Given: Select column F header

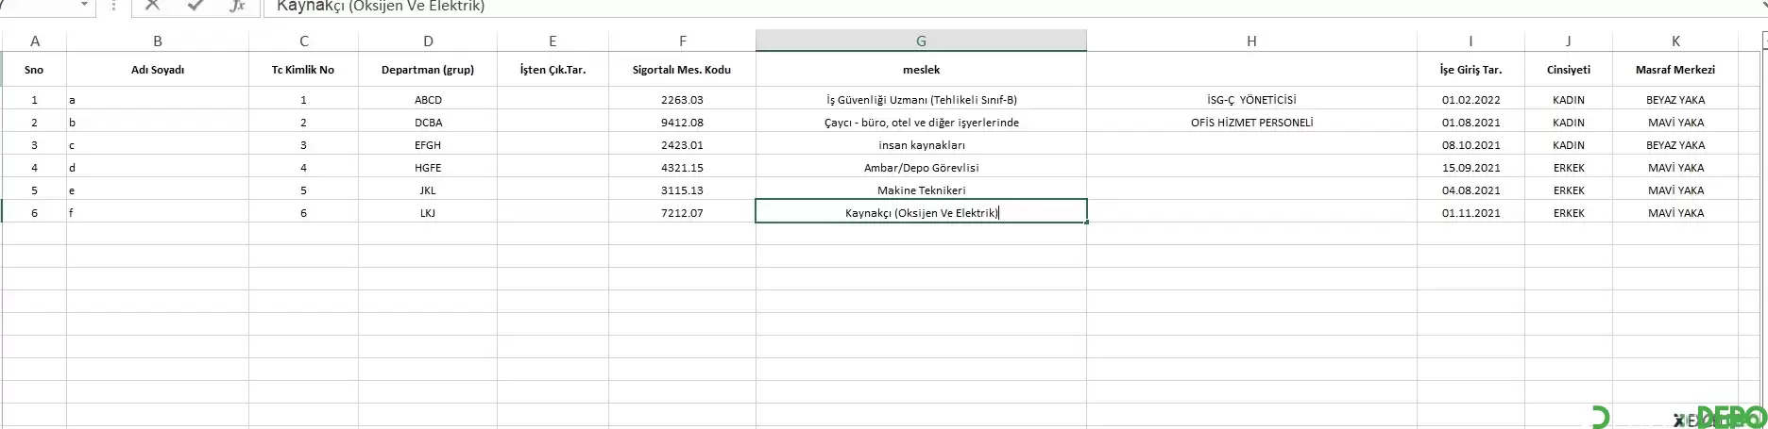Looking at the screenshot, I should pos(682,41).
